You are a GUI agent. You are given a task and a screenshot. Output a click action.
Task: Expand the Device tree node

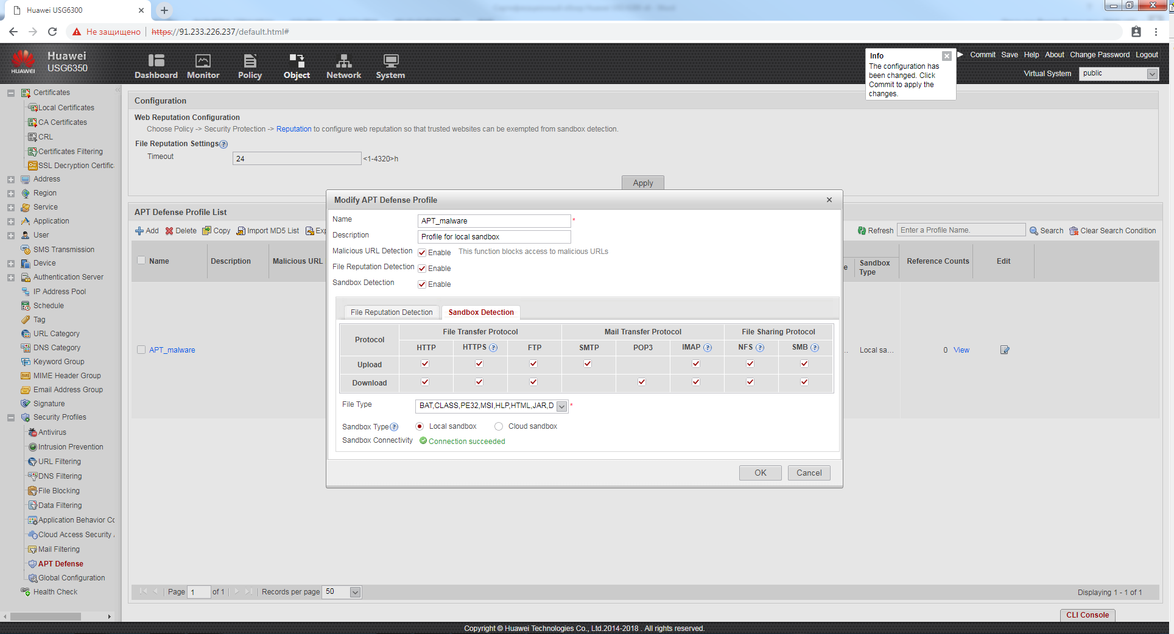tap(11, 264)
